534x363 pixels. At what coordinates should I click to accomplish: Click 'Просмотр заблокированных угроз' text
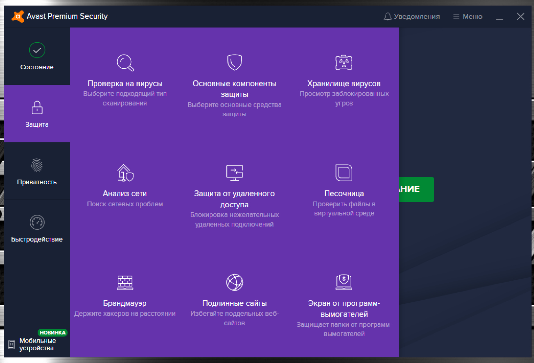click(x=344, y=98)
